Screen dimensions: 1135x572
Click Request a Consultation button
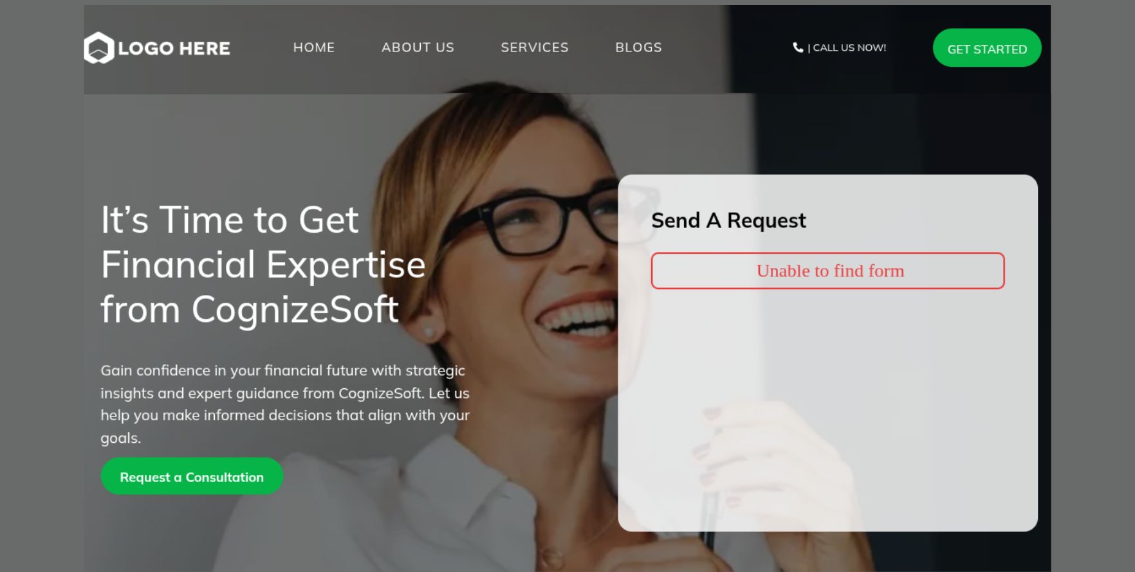tap(192, 476)
